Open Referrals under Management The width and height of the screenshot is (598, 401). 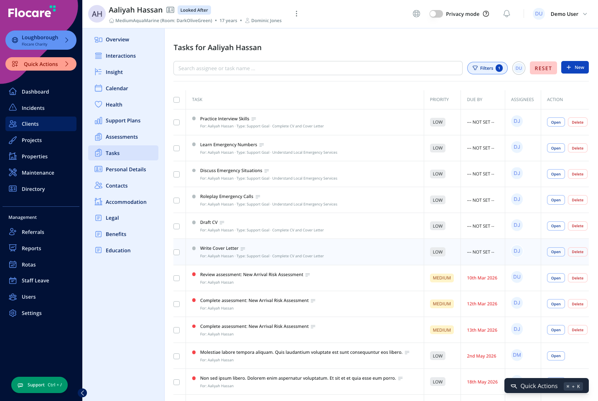pyautogui.click(x=41, y=232)
